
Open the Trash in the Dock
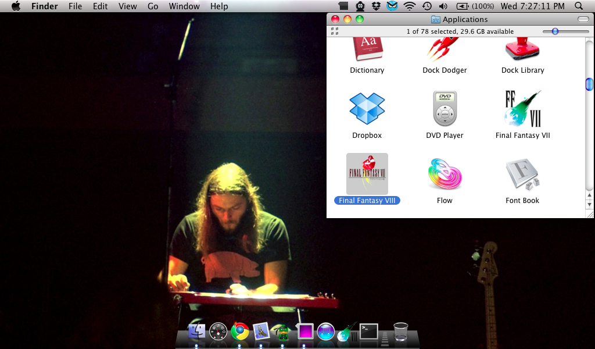(x=401, y=332)
